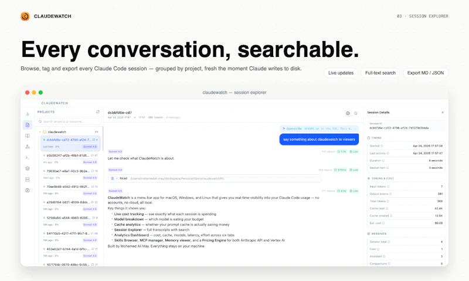The height and width of the screenshot is (281, 469).
Task: Click the ClaudeWatch orange logo icon
Action: (x=25, y=16)
